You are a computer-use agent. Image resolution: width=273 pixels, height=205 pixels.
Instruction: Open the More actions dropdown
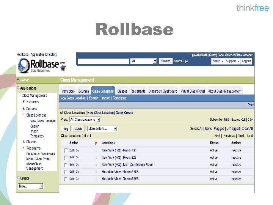102,129
